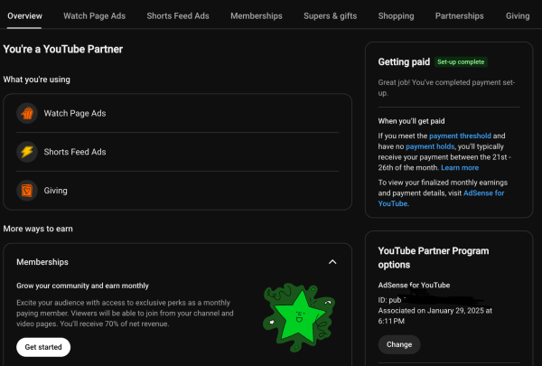The image size is (542, 366).
Task: Click the Get started button
Action: click(x=43, y=347)
